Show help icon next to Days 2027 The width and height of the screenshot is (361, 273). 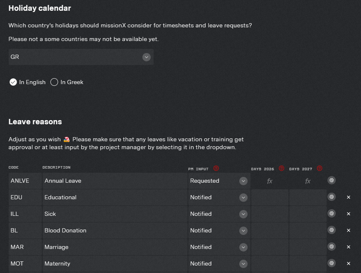tap(320, 169)
